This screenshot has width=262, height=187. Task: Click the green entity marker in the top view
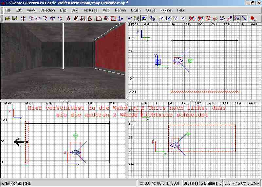click(190, 61)
